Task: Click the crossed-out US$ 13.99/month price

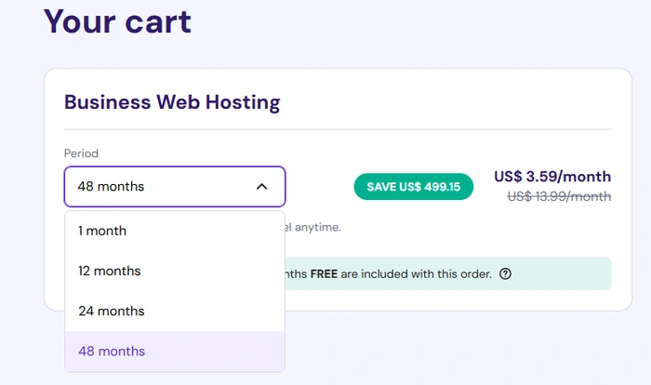Action: 558,196
